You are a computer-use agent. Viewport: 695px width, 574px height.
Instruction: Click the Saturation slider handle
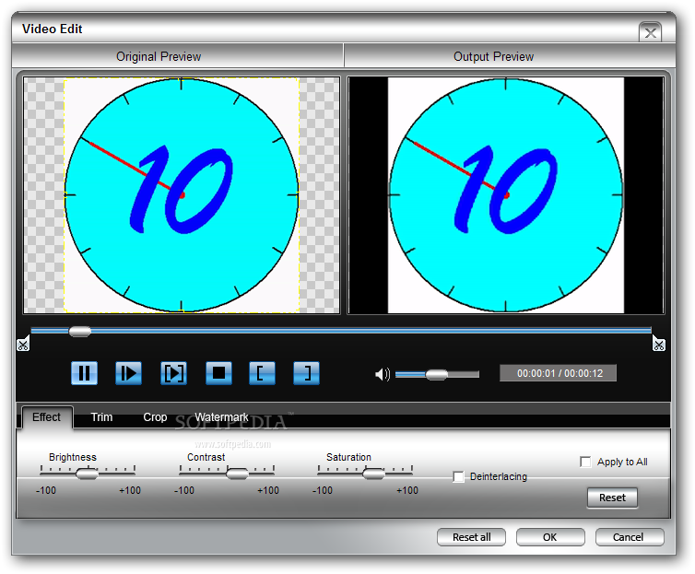pos(373,474)
